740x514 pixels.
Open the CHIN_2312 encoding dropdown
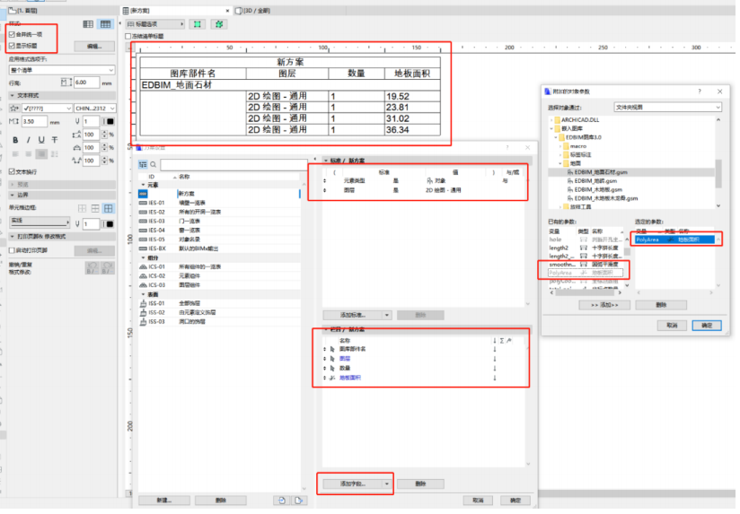(95, 109)
